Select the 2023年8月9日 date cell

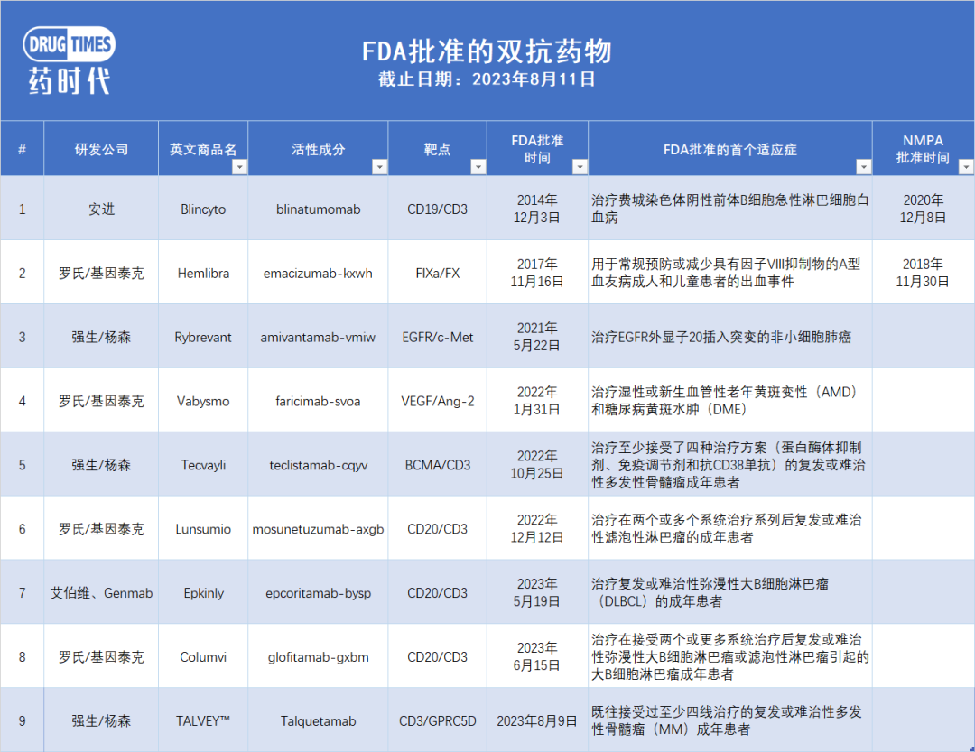tap(537, 720)
